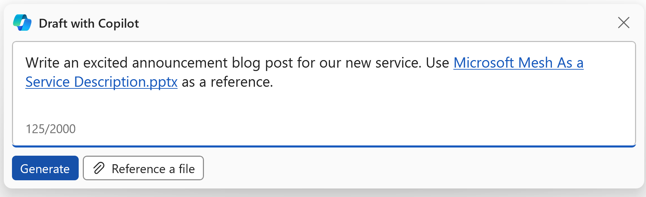Click the word Generate on the blue button
The height and width of the screenshot is (197, 646).
(x=45, y=168)
